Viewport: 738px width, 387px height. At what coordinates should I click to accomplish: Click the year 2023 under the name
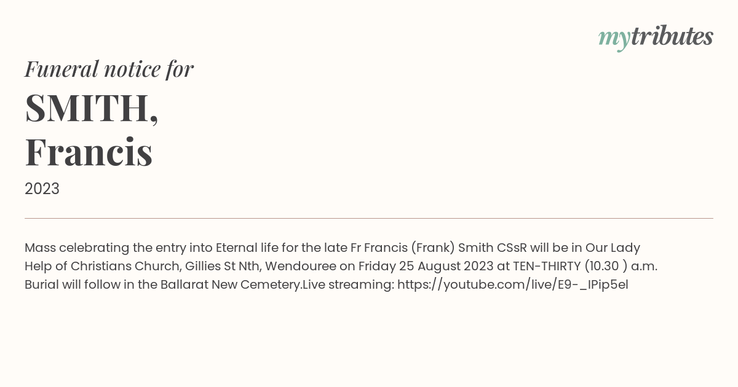pyautogui.click(x=42, y=189)
